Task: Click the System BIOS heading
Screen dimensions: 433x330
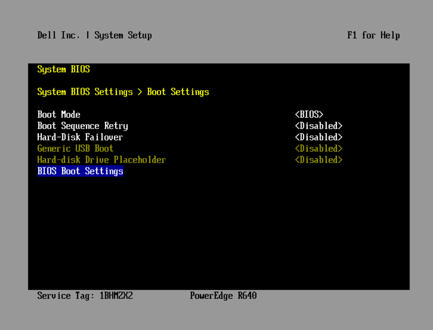Action: click(x=64, y=69)
